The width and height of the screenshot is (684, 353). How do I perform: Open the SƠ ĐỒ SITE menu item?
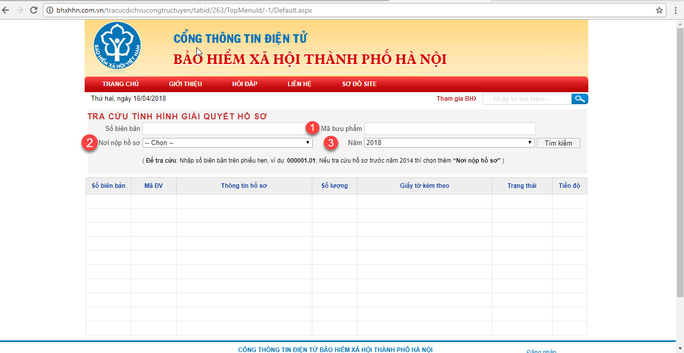click(x=359, y=84)
